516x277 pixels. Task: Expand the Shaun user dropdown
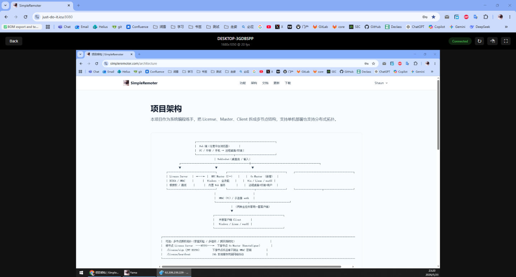click(x=381, y=83)
